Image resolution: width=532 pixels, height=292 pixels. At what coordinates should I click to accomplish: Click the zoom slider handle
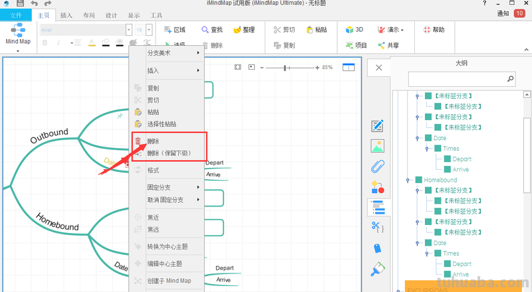coord(285,68)
